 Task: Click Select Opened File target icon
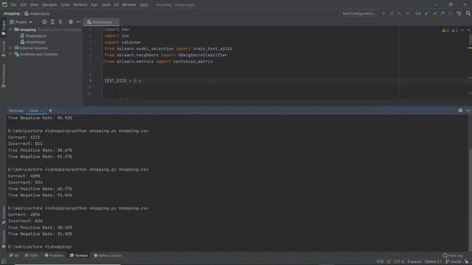[44, 22]
